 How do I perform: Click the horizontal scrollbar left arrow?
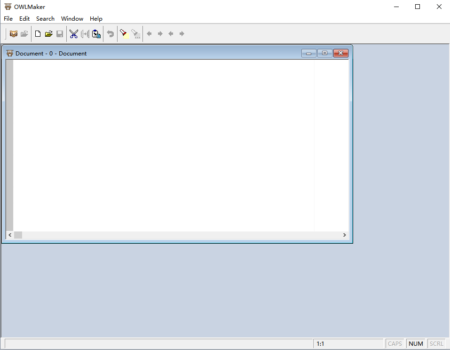tap(10, 235)
